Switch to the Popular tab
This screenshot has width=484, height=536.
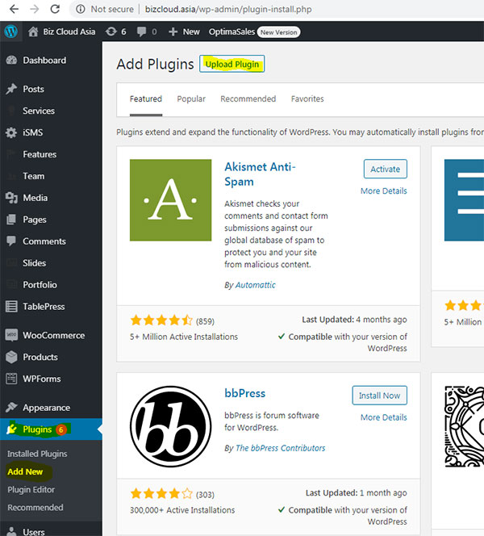[x=191, y=98]
